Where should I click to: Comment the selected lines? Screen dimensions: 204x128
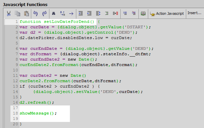[125, 13]
